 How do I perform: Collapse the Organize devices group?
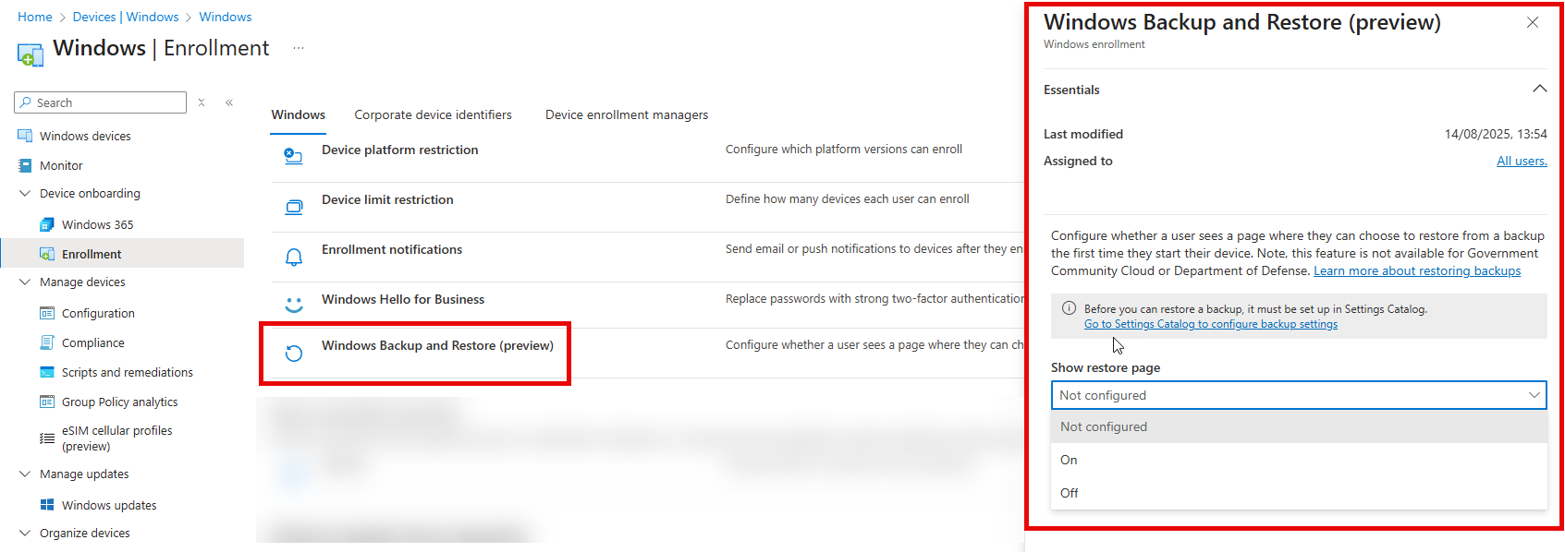[25, 533]
